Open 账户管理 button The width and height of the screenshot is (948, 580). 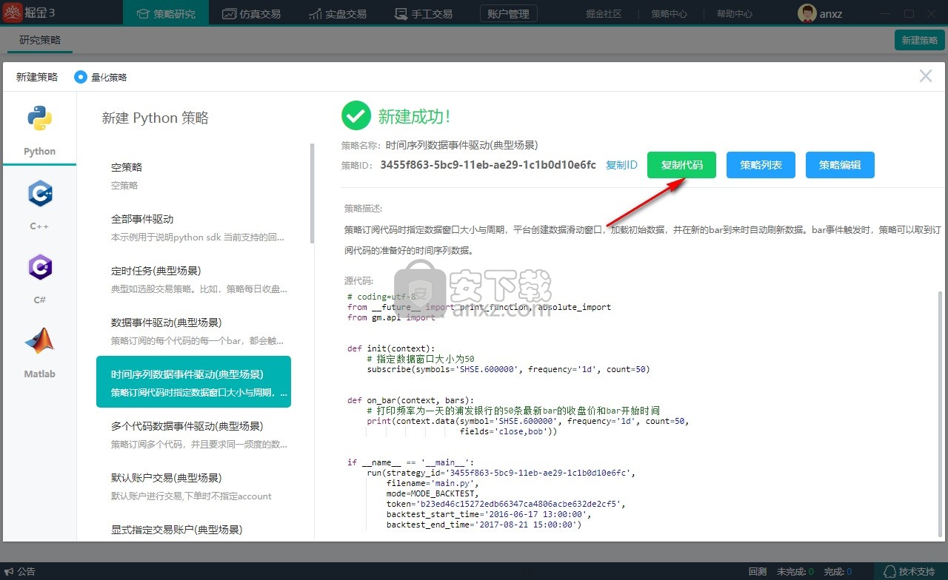[x=508, y=13]
